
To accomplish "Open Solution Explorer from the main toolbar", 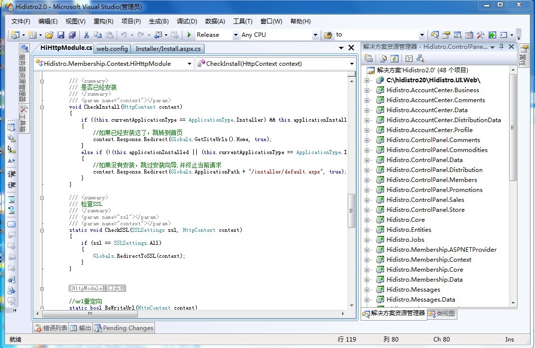I will tap(435, 35).
